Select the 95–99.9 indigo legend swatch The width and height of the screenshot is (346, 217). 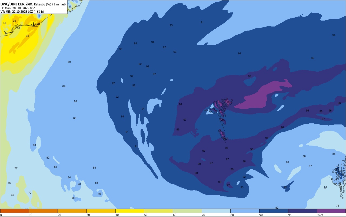tap(302, 211)
